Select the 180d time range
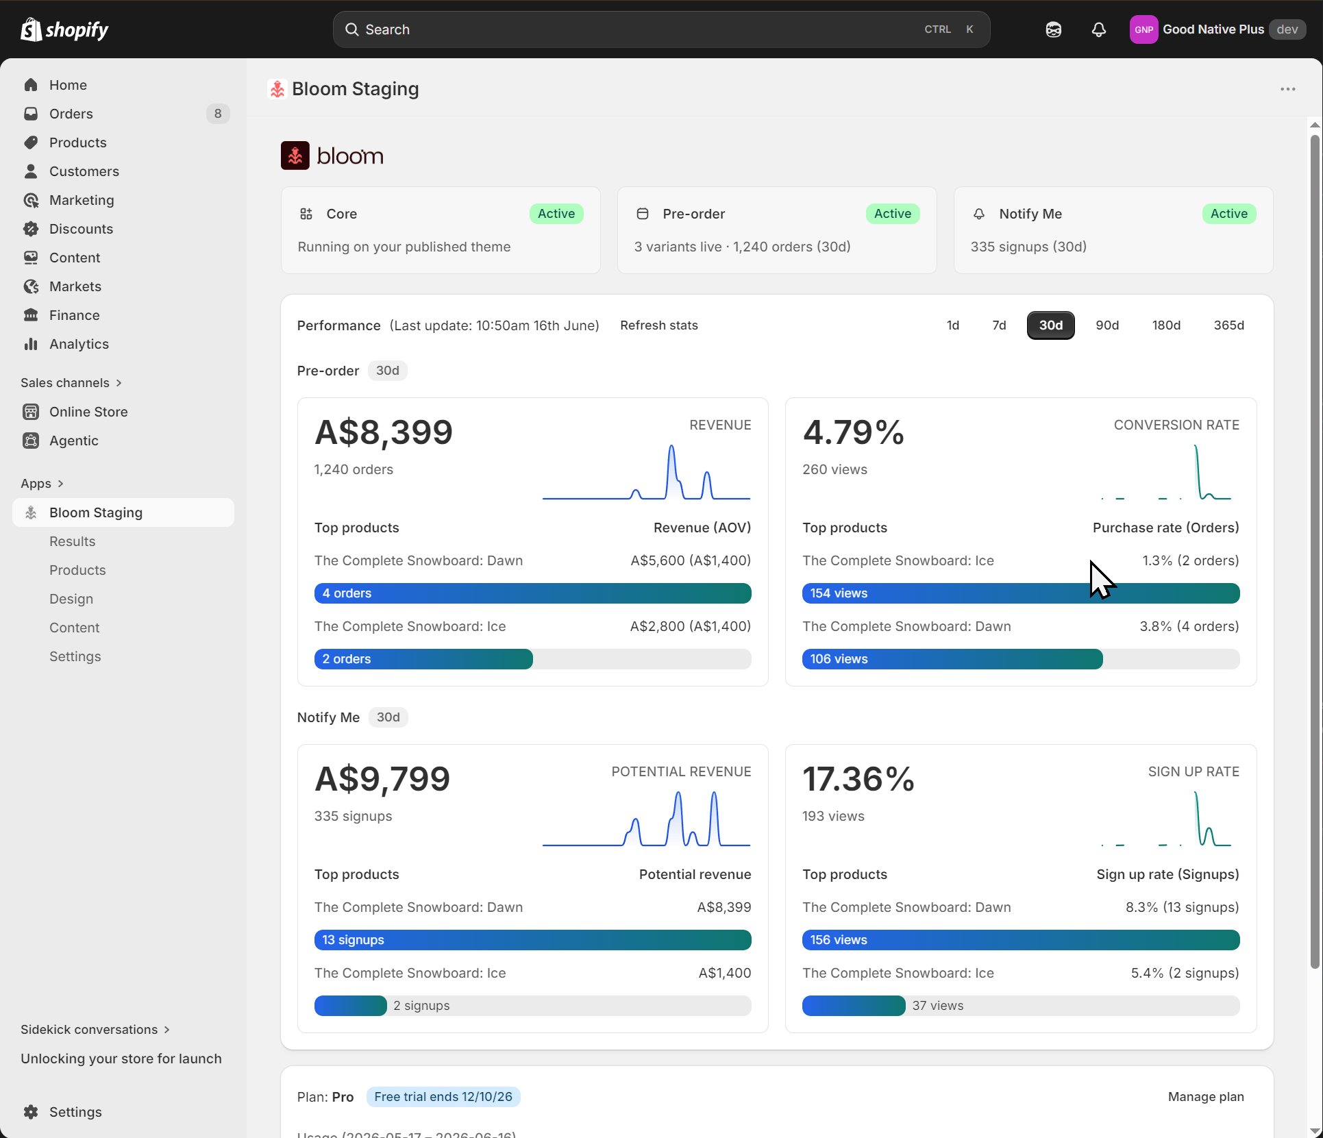 point(1166,325)
